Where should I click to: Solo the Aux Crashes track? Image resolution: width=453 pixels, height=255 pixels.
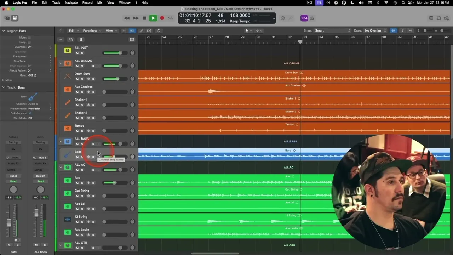tap(82, 92)
